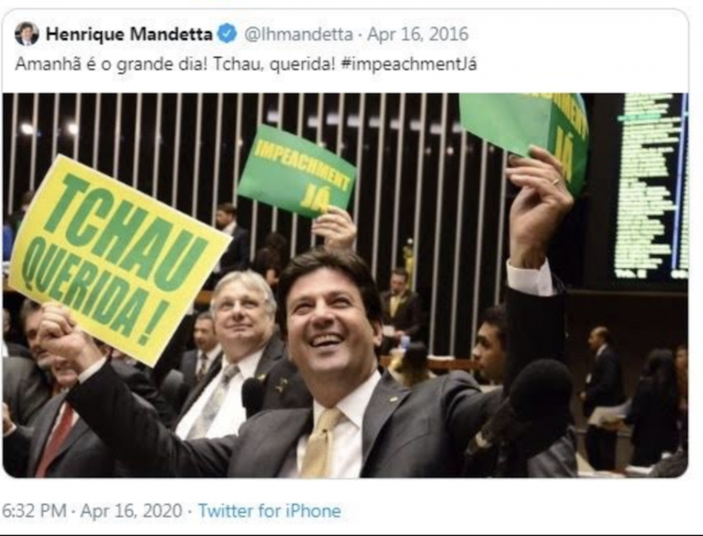Visit the @lhmandetta handle link

(x=298, y=34)
